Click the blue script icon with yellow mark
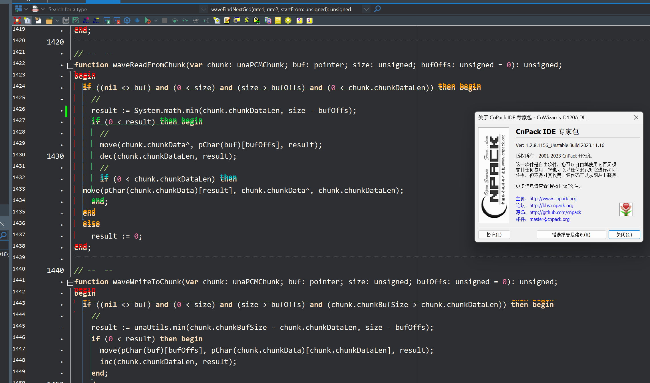 tap(96, 20)
